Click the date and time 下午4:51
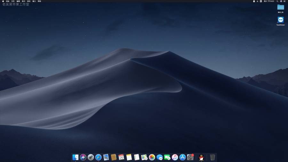Viewport: 288px width, 162px height. point(269,1)
